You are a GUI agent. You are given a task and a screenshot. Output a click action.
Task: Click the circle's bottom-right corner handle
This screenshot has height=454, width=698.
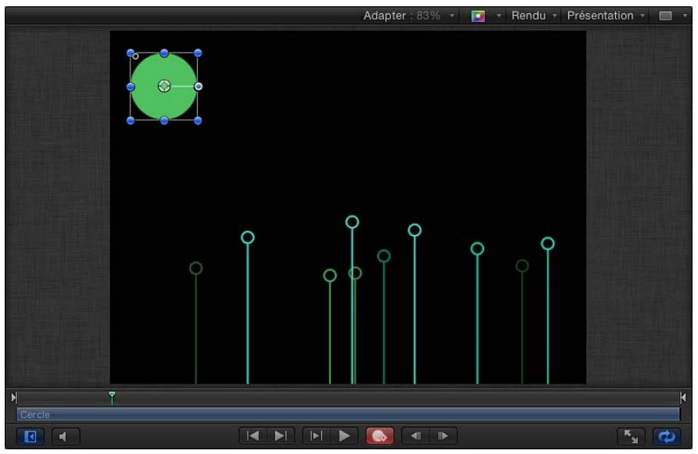[x=198, y=120]
